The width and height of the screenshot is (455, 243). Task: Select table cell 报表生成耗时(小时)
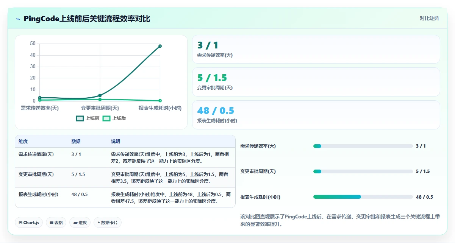[38, 195]
